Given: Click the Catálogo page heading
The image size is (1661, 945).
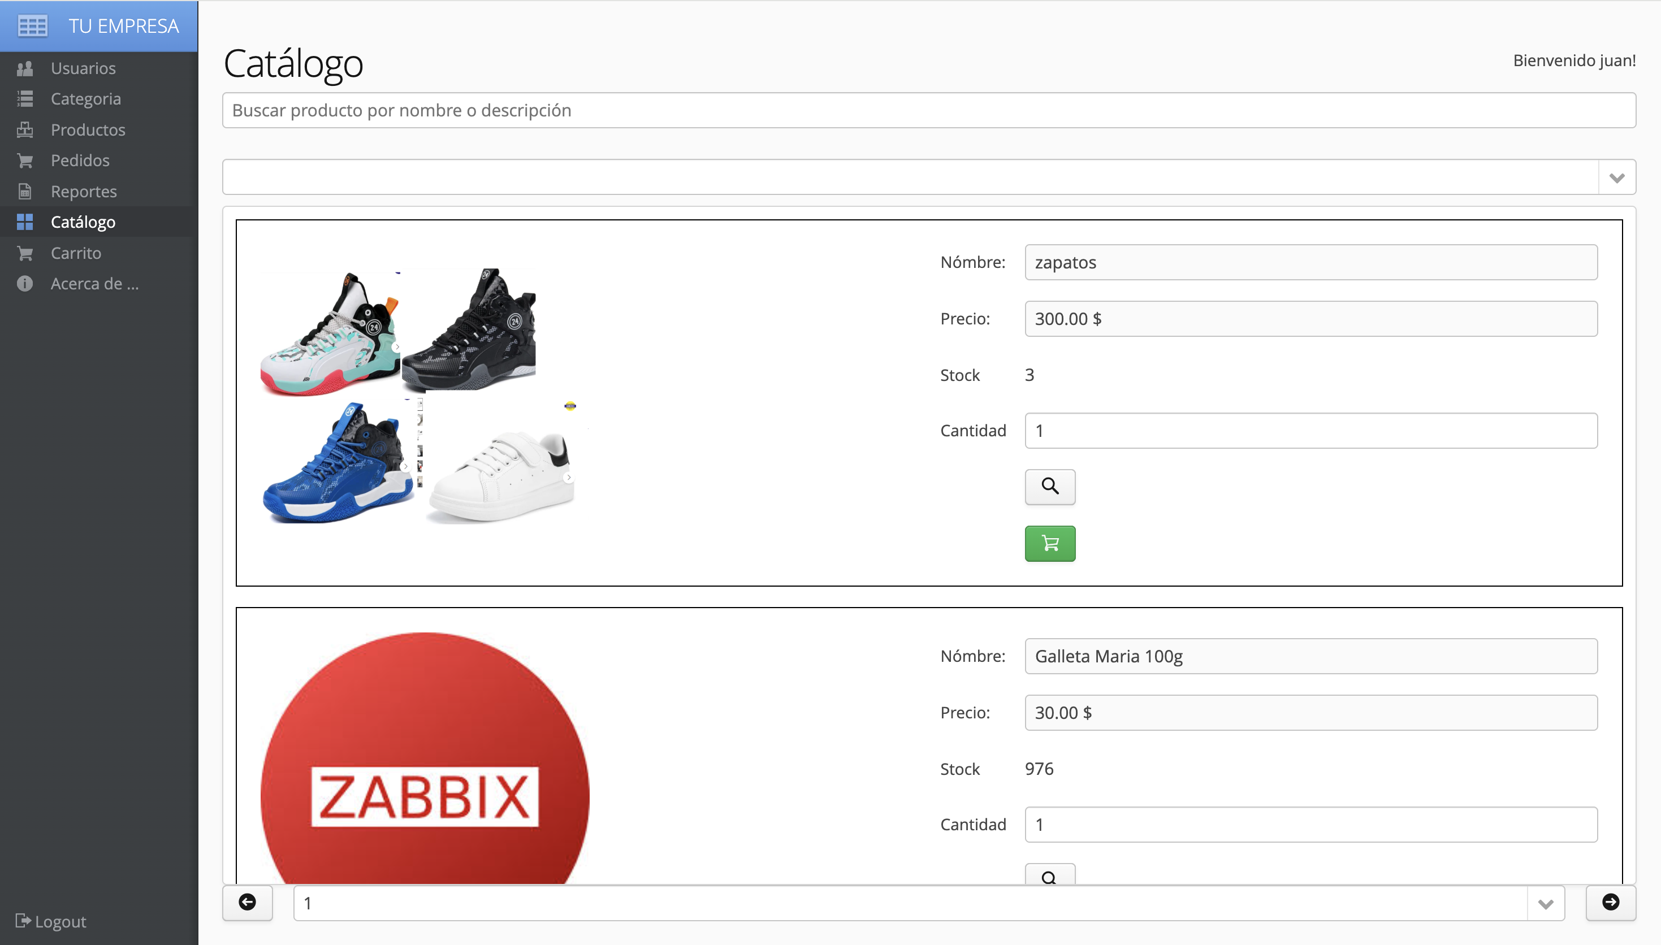Looking at the screenshot, I should coord(293,64).
